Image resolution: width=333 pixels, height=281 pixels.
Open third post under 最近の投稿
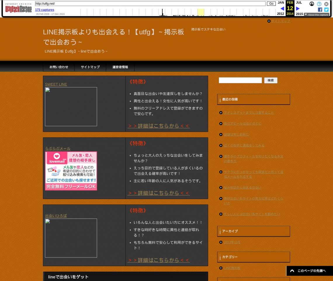[x=236, y=134]
